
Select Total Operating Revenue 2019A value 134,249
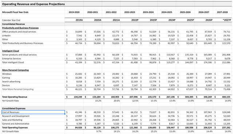click(x=78, y=97)
